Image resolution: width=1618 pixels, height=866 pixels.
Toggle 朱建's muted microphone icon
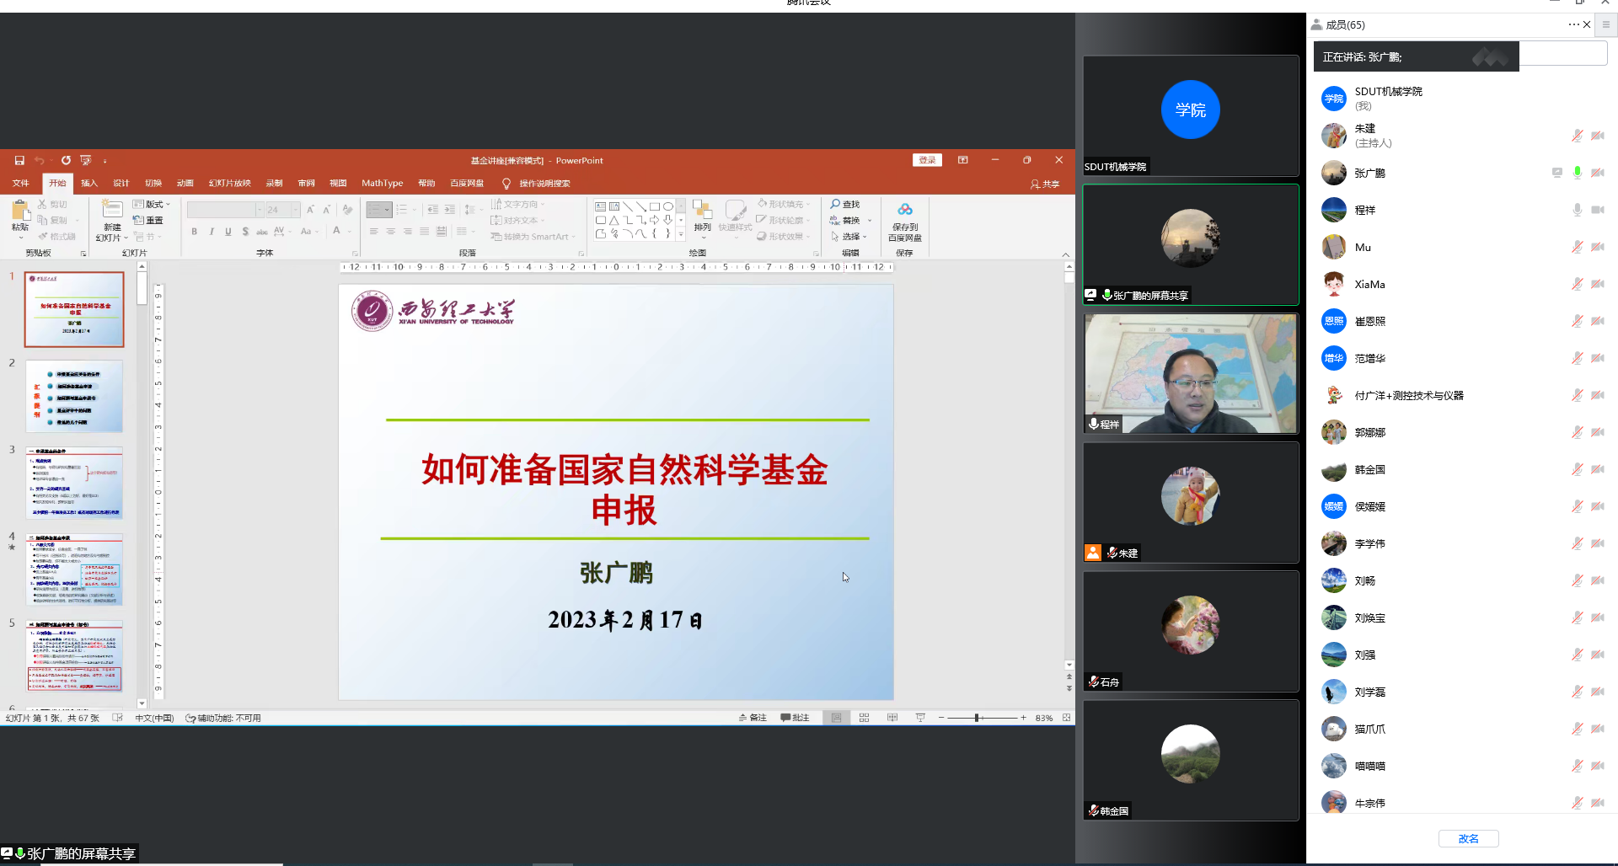1577,136
